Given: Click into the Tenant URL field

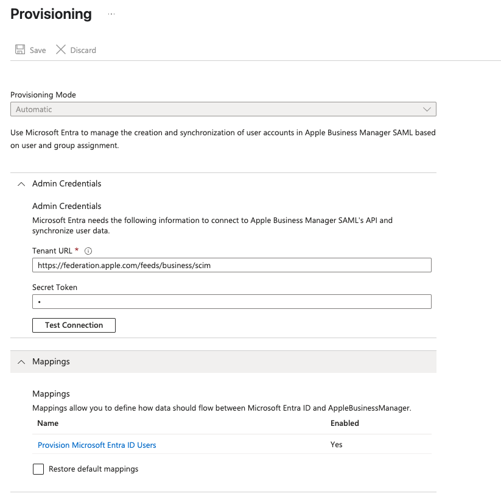Looking at the screenshot, I should click(x=232, y=265).
